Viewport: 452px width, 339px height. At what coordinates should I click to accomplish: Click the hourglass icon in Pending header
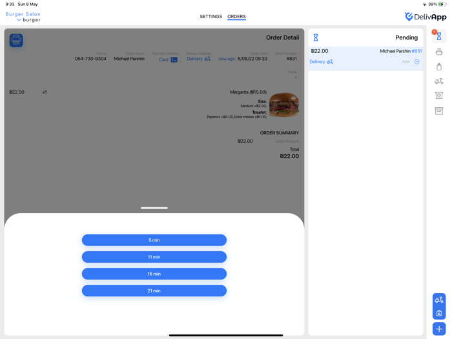(316, 37)
